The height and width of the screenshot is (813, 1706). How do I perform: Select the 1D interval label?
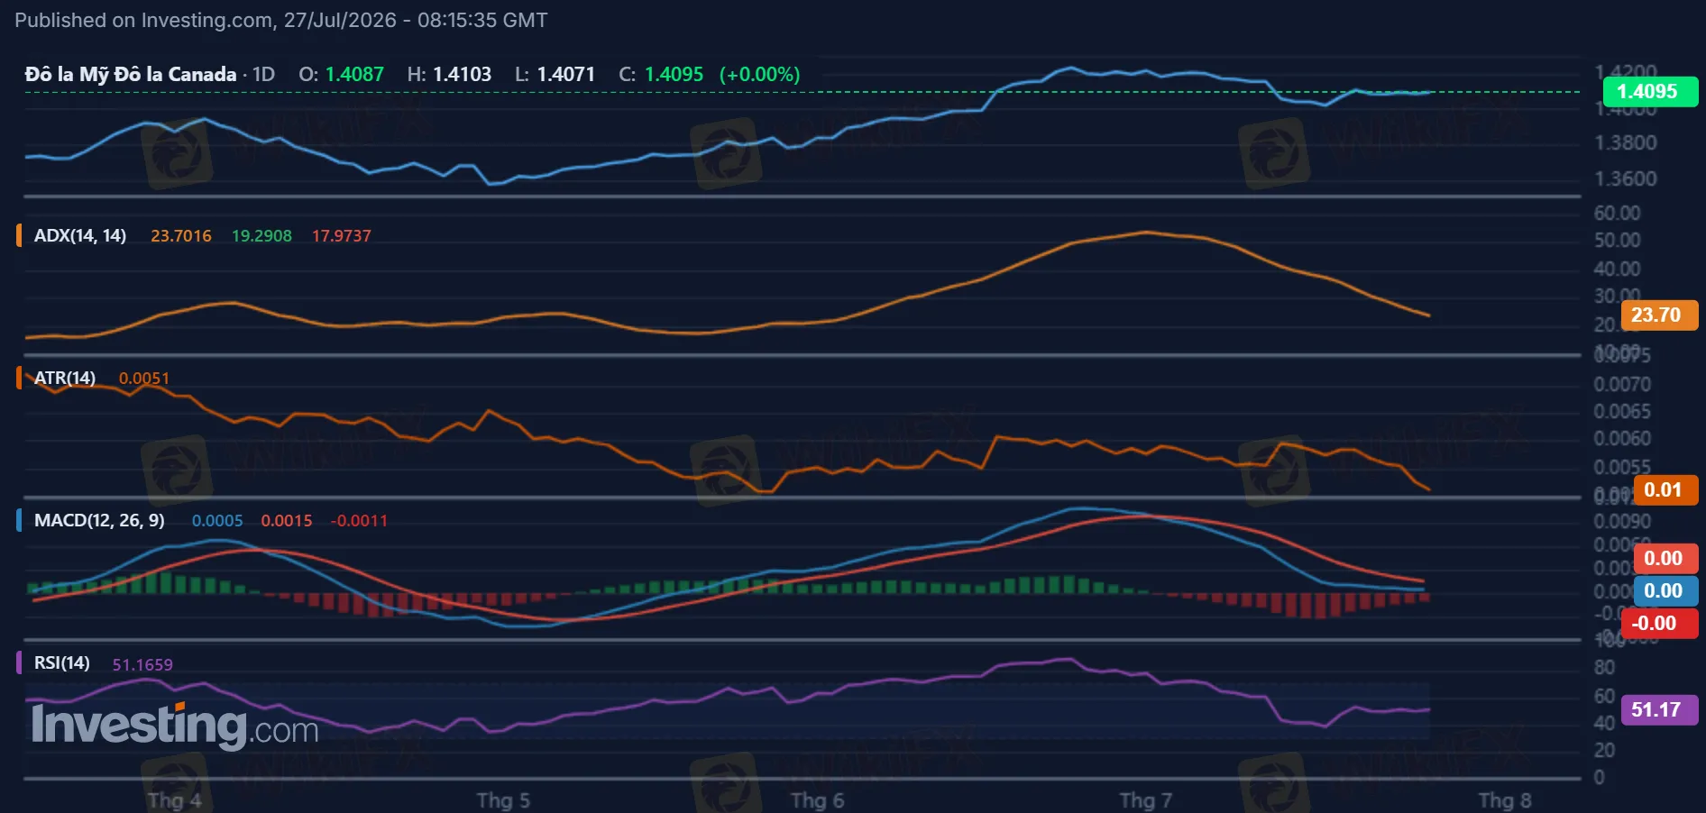click(x=263, y=74)
